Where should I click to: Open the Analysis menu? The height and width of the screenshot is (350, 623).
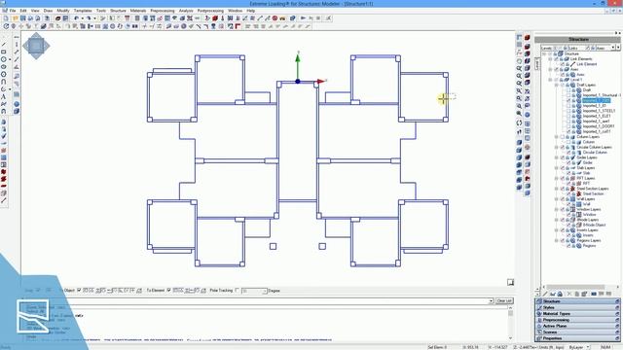[186, 11]
